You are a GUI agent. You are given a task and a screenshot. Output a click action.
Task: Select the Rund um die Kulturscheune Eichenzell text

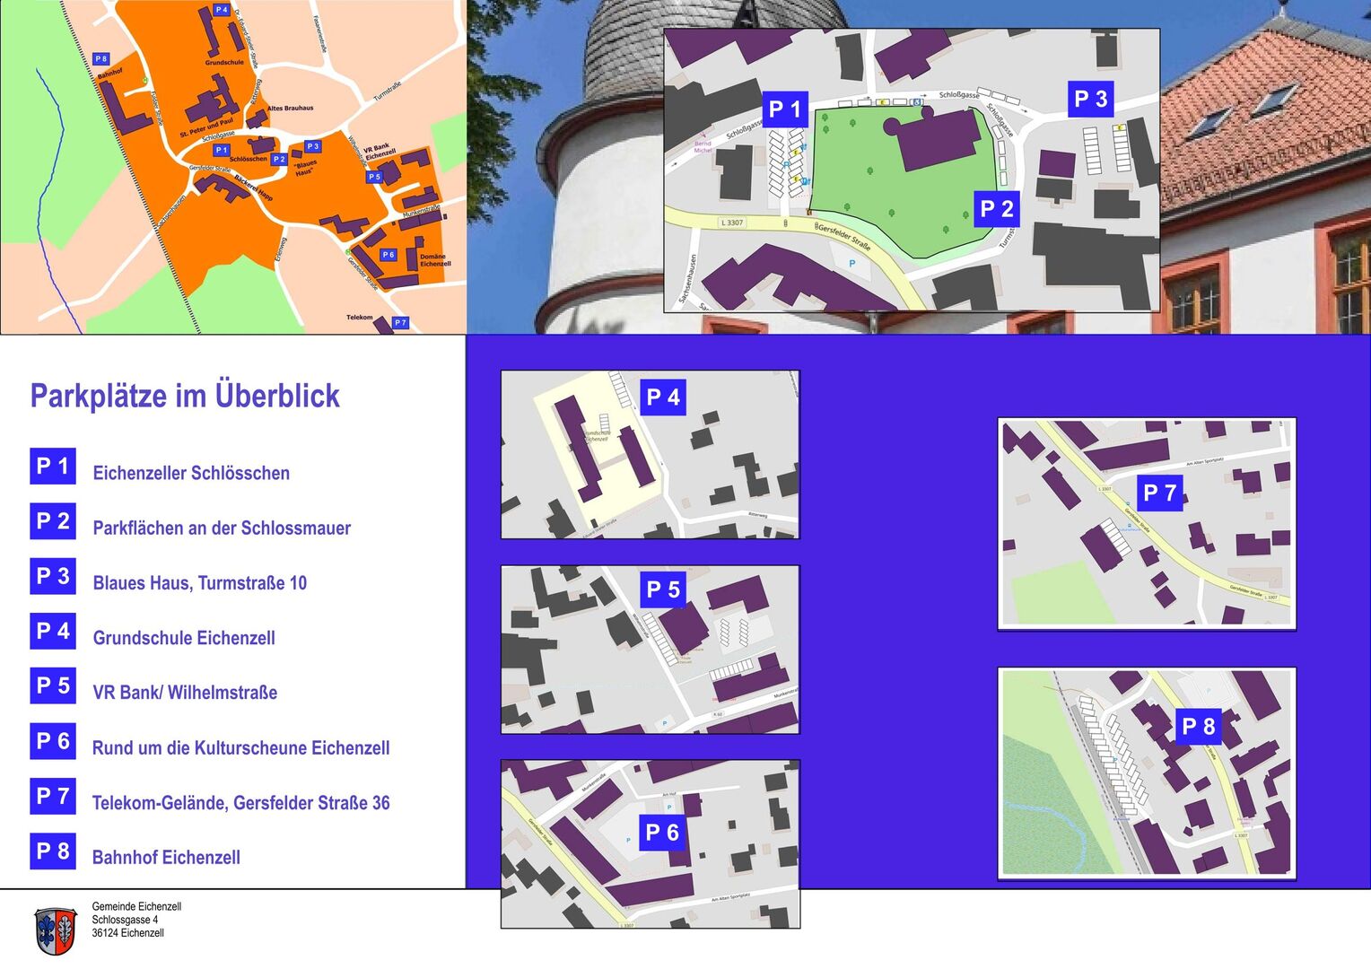tap(240, 748)
